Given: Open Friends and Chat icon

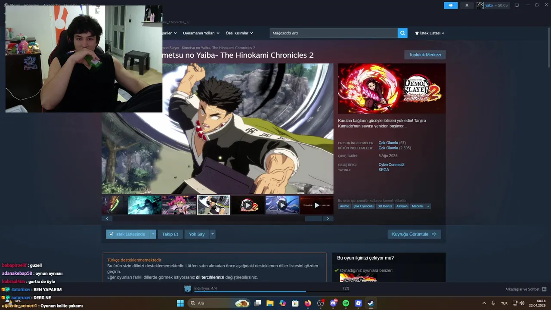Looking at the screenshot, I should [544, 289].
